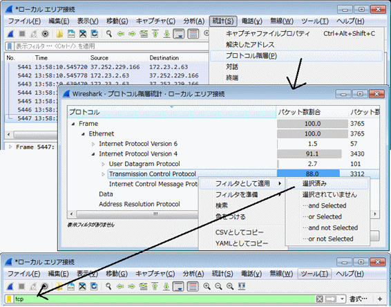Click the zoom in icon in the tcp-filter window
This screenshot has height=307, width=391.
point(207,286)
